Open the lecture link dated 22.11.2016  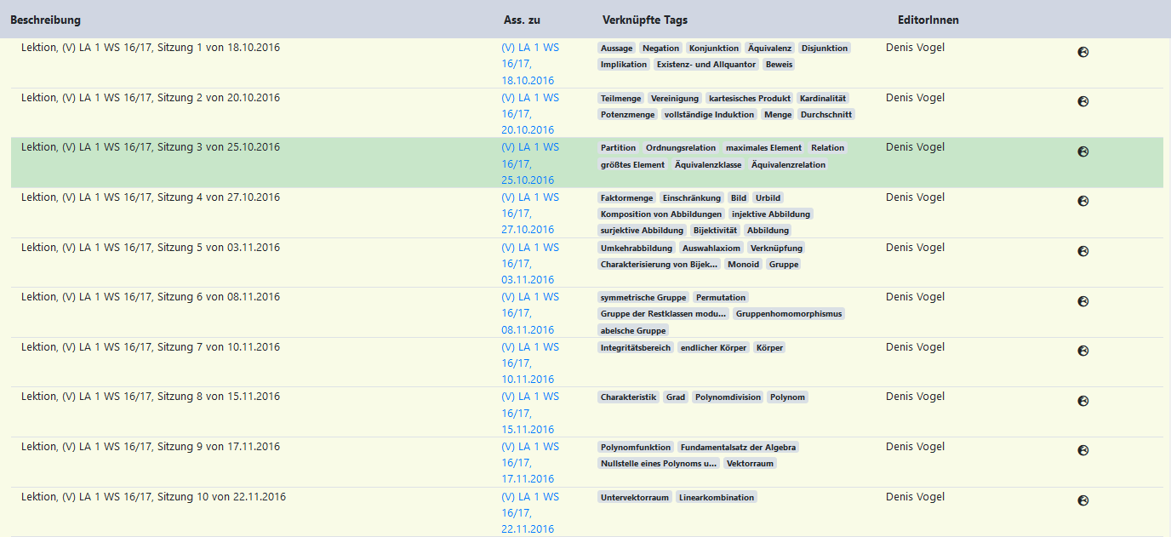coord(529,512)
